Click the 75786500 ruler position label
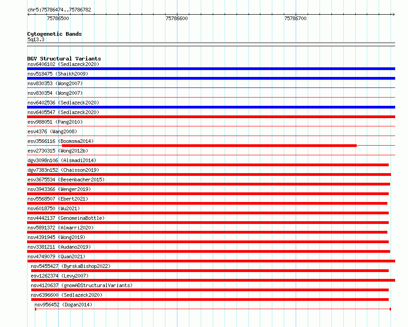 coord(58,18)
